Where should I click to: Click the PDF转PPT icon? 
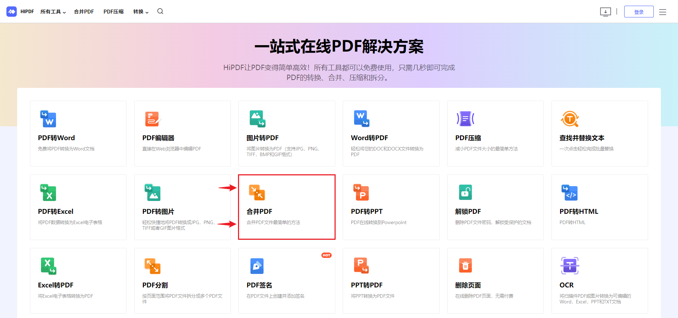(x=361, y=192)
